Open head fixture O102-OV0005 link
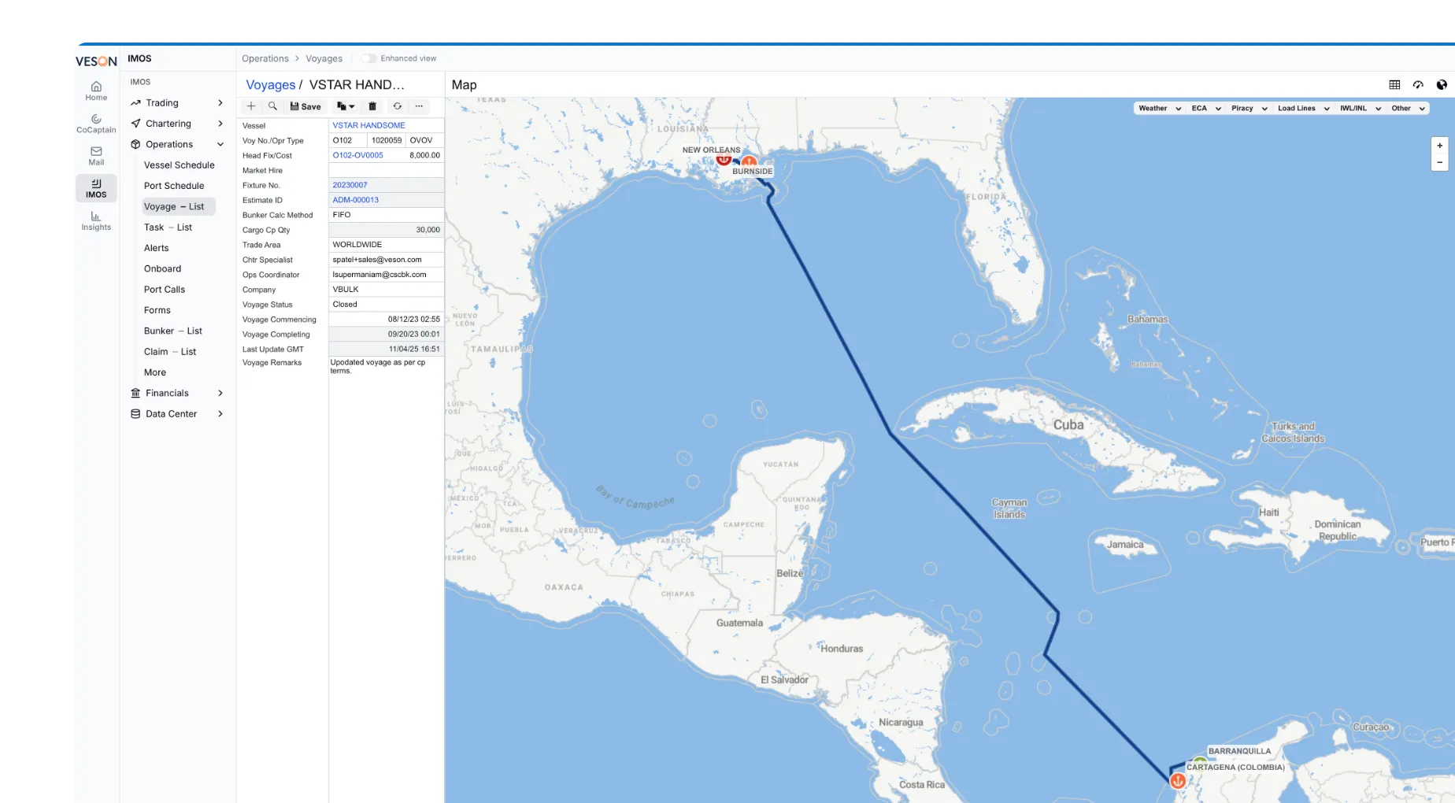Viewport: 1455px width, 803px height. (x=357, y=155)
